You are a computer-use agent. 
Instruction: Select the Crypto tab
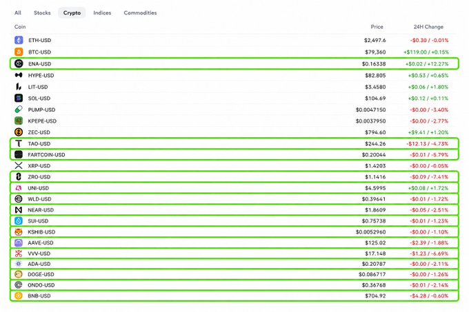pos(72,13)
